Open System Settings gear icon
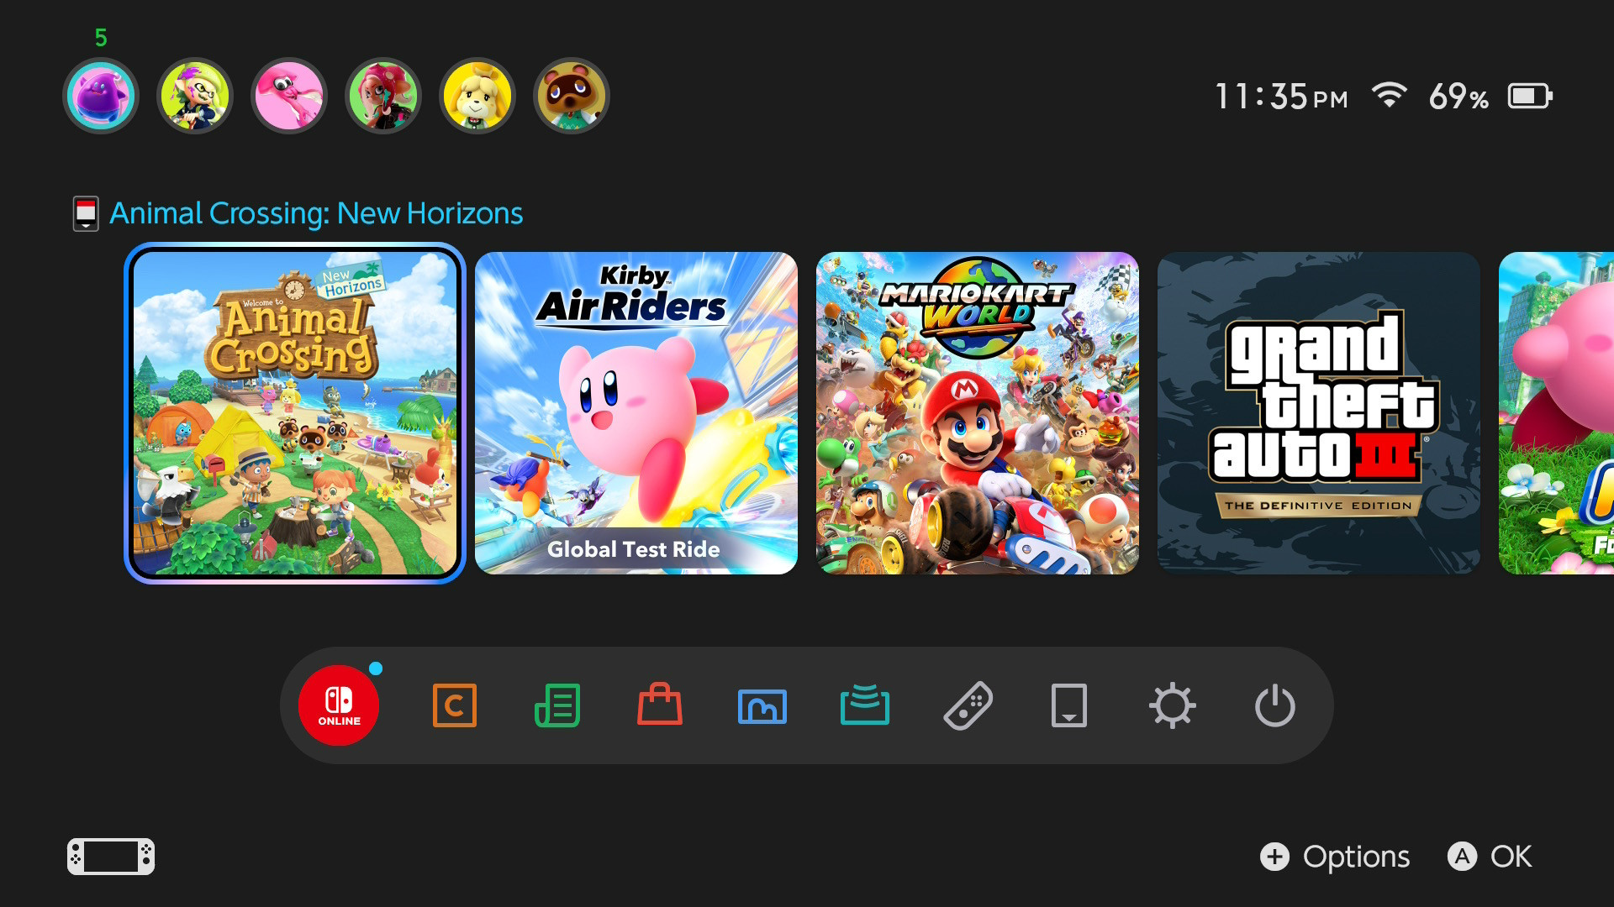1614x907 pixels. [x=1173, y=705]
